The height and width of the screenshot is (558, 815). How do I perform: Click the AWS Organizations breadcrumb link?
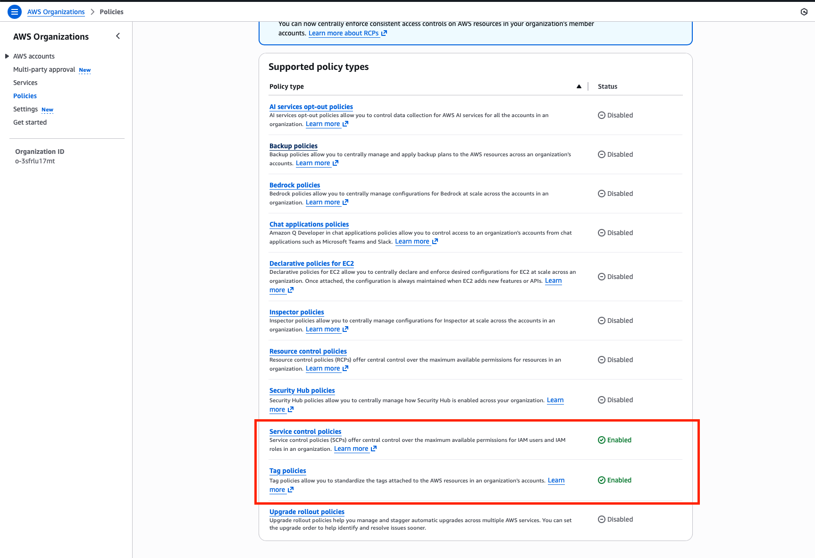(x=56, y=12)
